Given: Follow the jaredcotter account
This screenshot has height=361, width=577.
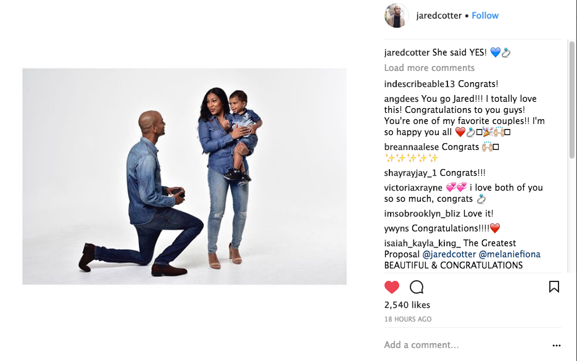Looking at the screenshot, I should click(485, 15).
